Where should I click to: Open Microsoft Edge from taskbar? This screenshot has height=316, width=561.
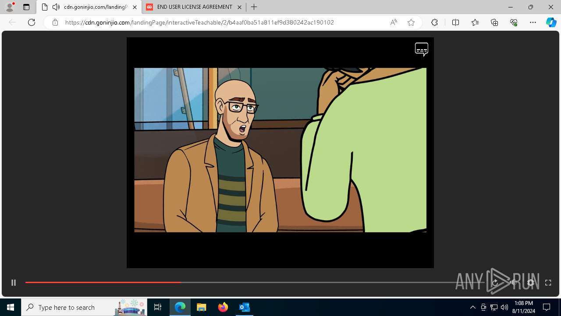click(x=180, y=307)
